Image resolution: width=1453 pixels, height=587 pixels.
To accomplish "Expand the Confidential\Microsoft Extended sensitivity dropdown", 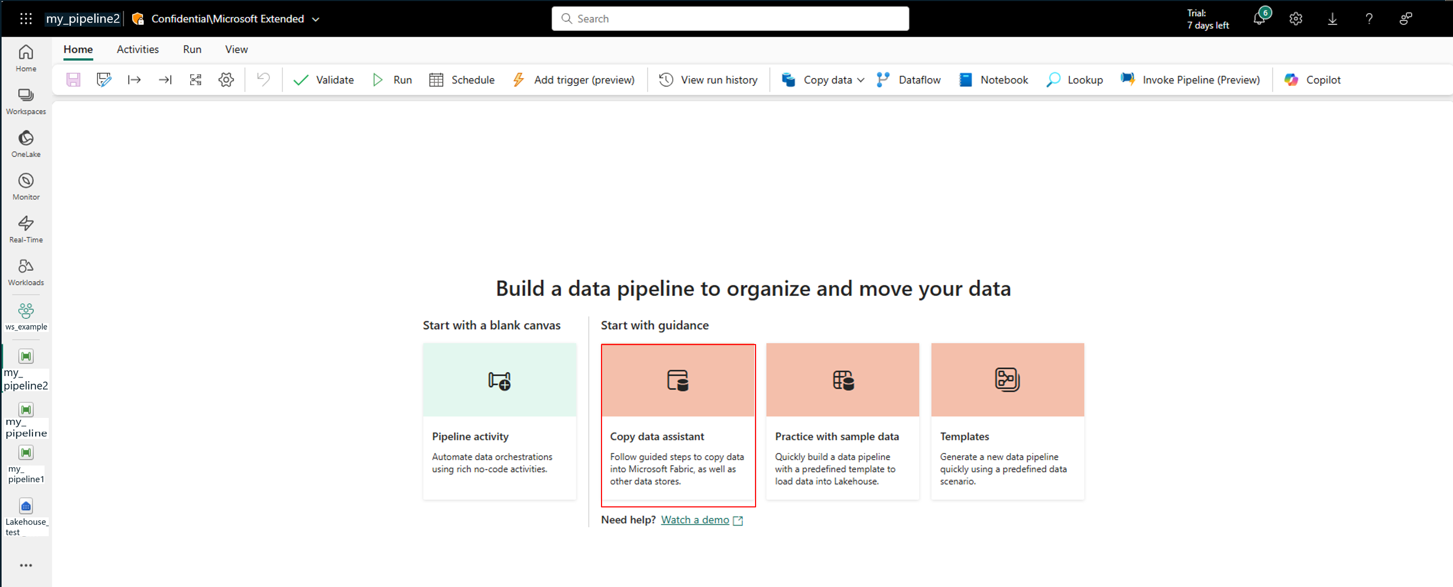I will pos(316,19).
